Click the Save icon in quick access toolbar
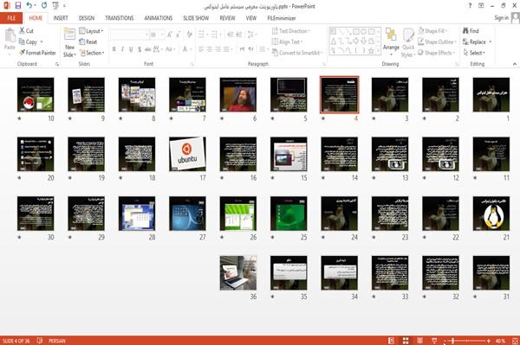520x345 pixels. 18,5
